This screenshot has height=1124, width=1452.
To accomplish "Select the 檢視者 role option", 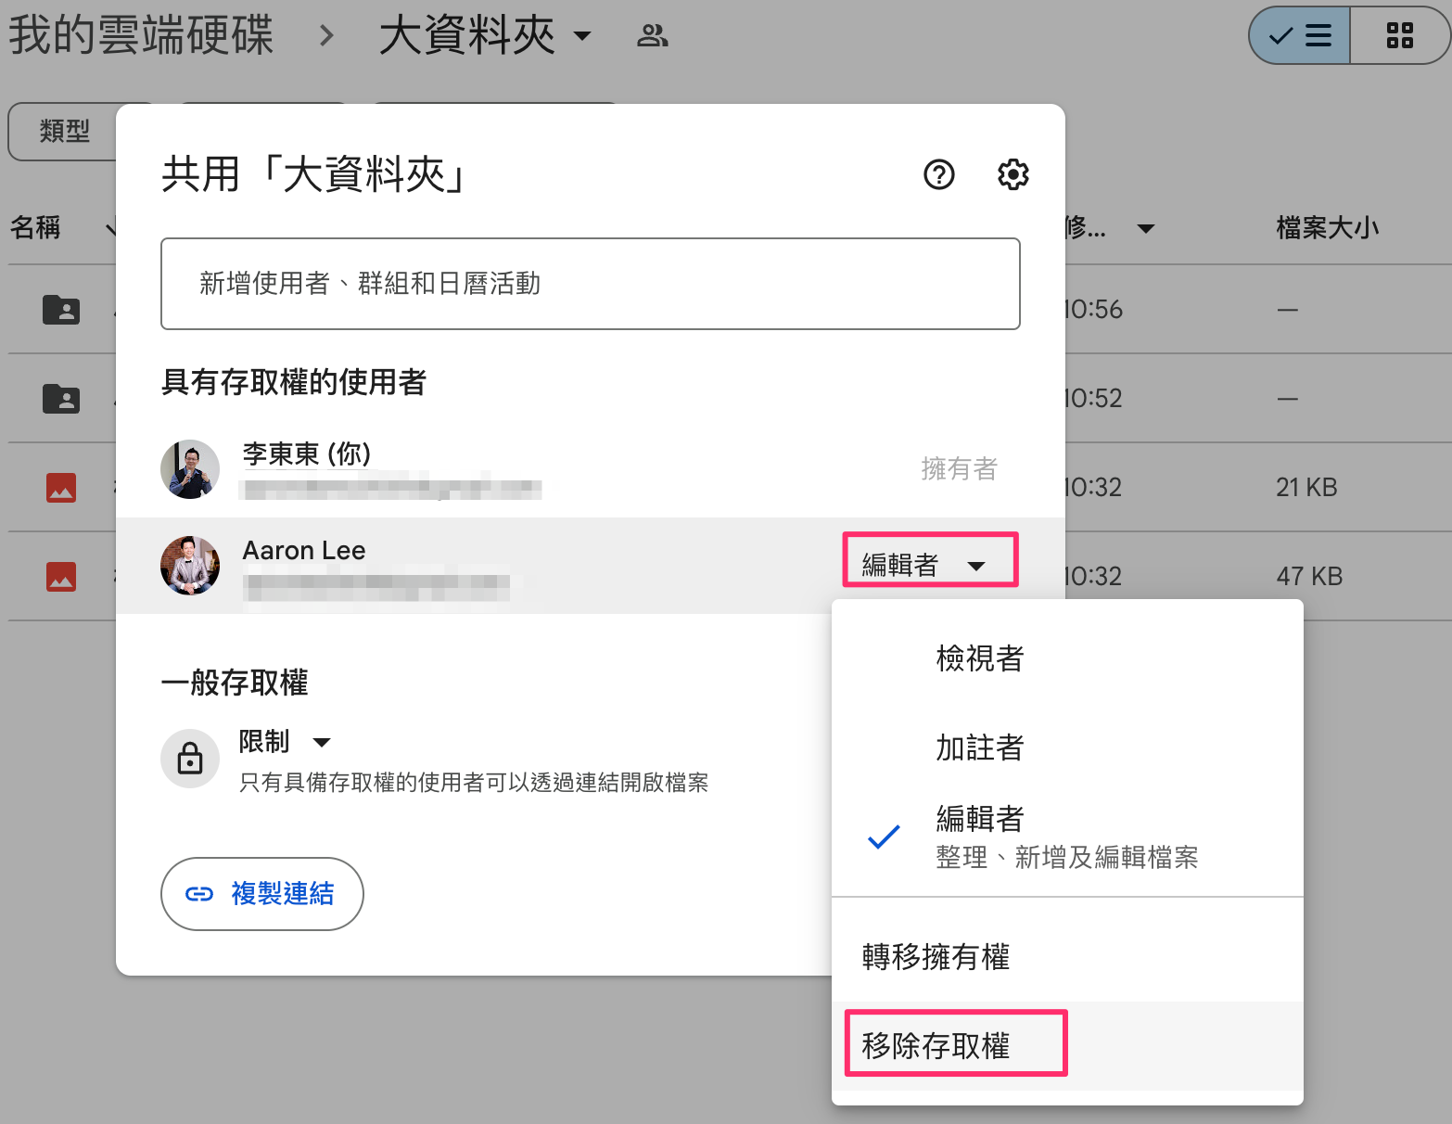I will click(979, 658).
